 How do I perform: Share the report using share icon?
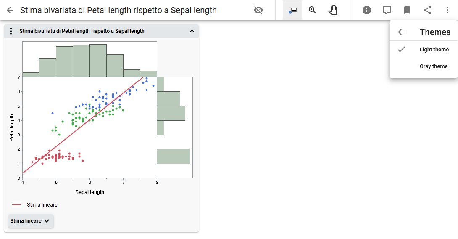tap(427, 10)
